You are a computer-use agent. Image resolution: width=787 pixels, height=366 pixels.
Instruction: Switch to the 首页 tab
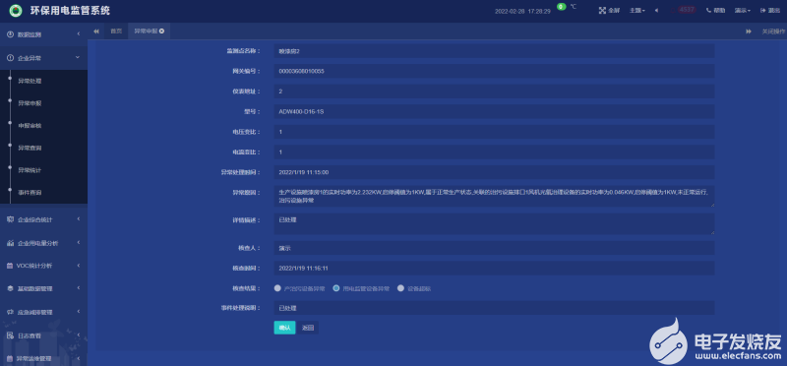click(116, 31)
